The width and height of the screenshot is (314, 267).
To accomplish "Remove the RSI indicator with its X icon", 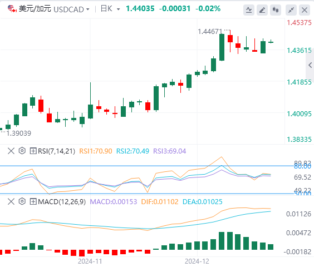I will tap(11, 151).
